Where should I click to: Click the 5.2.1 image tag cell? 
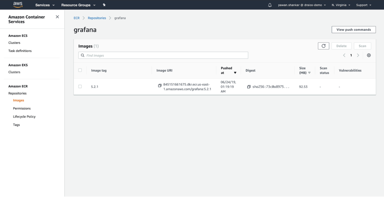pyautogui.click(x=95, y=87)
